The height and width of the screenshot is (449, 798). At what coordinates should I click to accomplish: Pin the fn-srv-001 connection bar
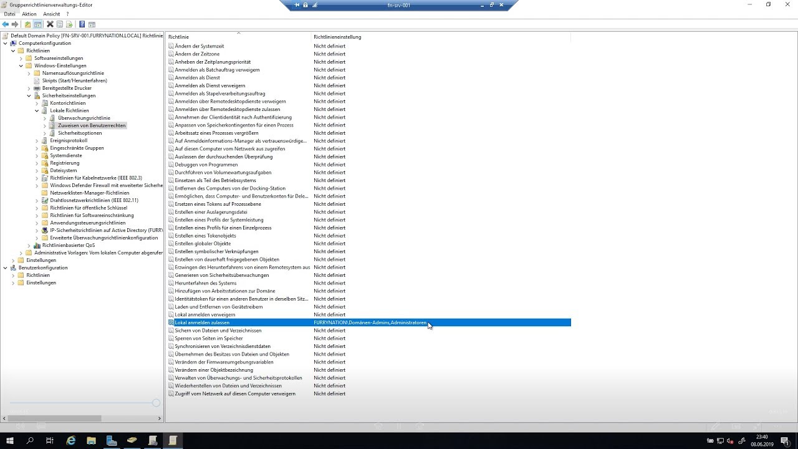coord(297,5)
